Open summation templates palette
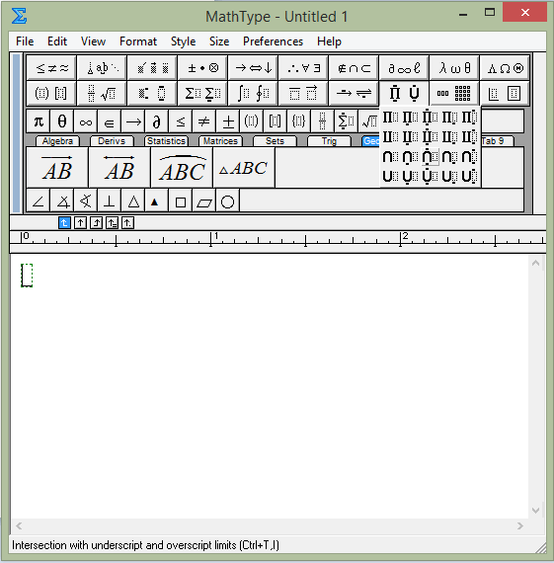This screenshot has height=563, width=554. 202,94
